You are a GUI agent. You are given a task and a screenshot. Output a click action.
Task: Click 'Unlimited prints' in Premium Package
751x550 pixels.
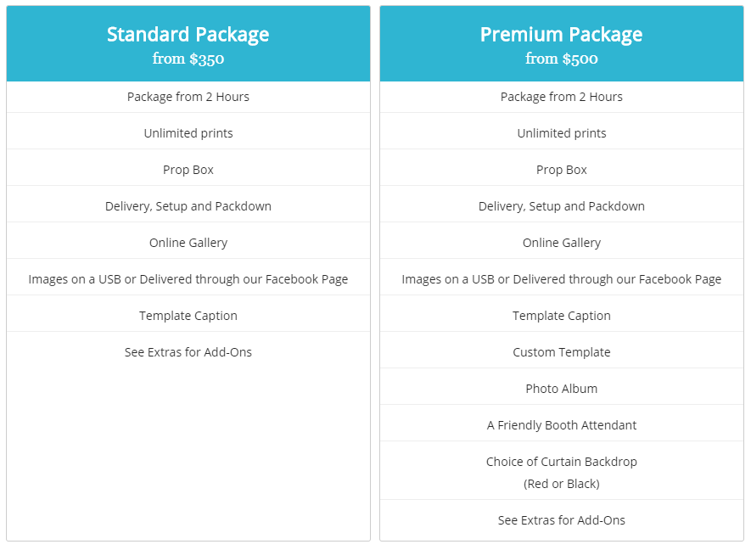(x=561, y=133)
